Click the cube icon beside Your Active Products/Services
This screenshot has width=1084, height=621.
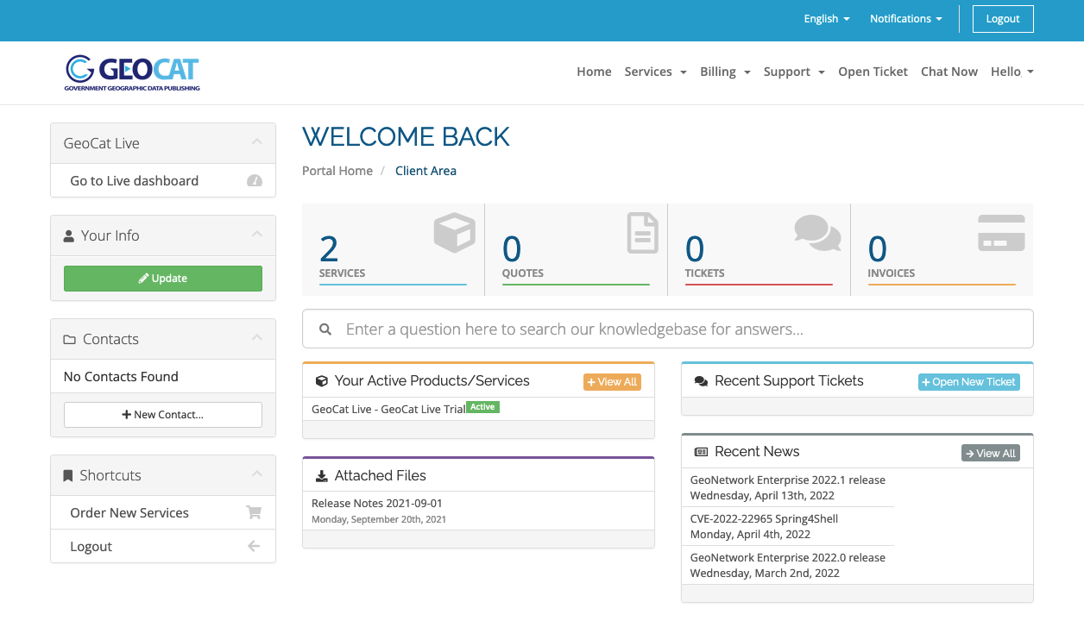point(322,381)
